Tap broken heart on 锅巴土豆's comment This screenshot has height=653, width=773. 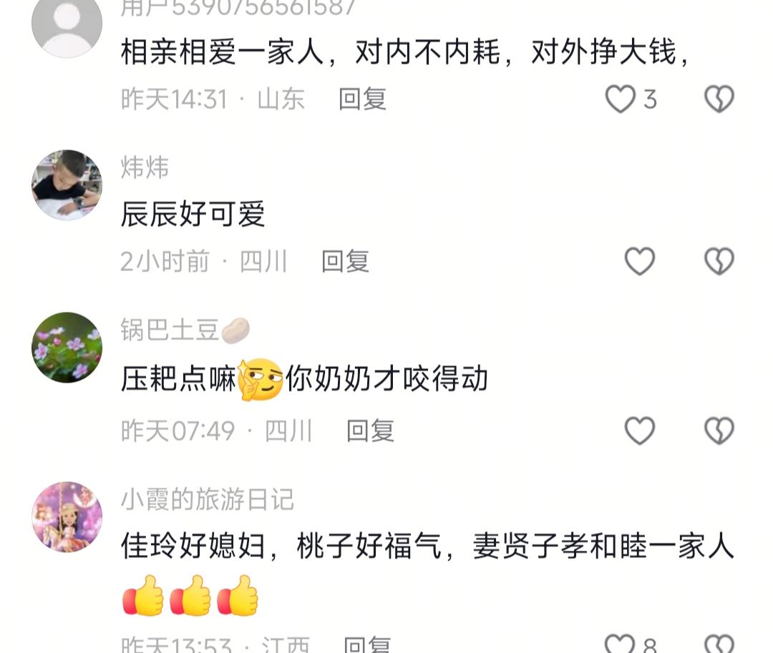[719, 431]
